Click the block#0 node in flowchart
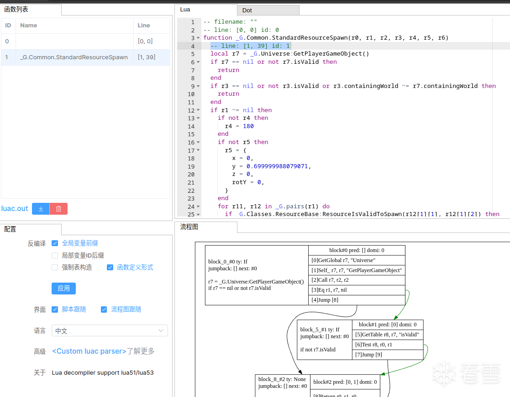 (x=357, y=250)
